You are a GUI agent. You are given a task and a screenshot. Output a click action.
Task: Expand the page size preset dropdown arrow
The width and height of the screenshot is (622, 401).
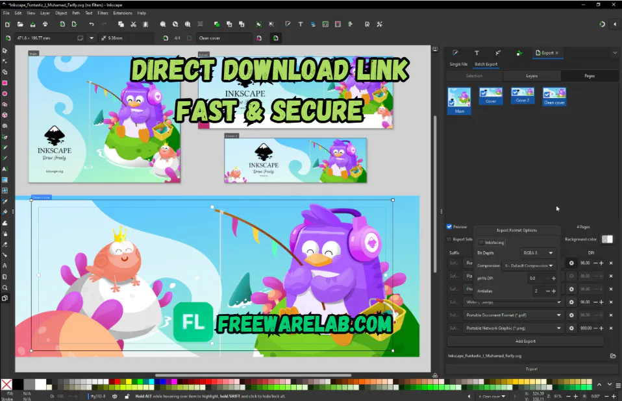pyautogui.click(x=92, y=38)
